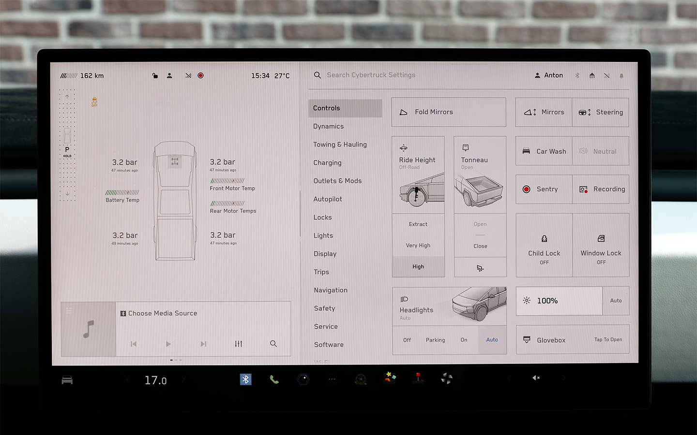697x435 pixels.
Task: Open the Phone app in the dock
Action: [x=274, y=379]
